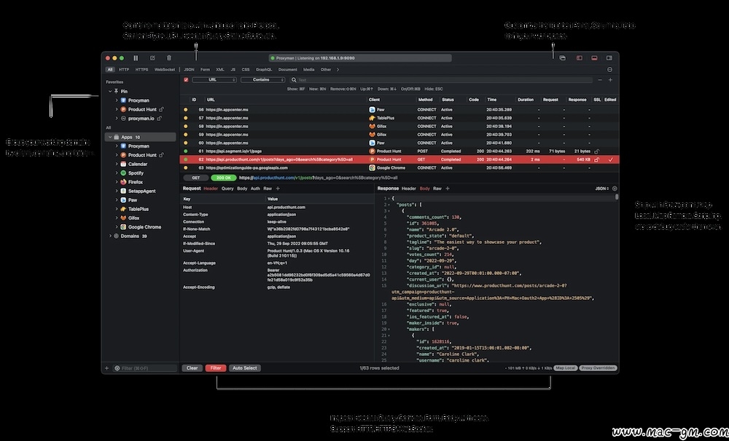This screenshot has height=441, width=729.
Task: Click the Calendar app icon in the sidebar
Action: [x=123, y=164]
